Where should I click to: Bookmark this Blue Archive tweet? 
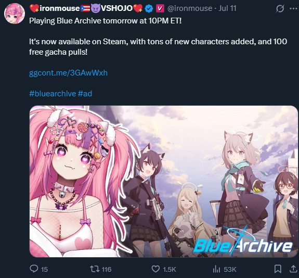click(278, 269)
